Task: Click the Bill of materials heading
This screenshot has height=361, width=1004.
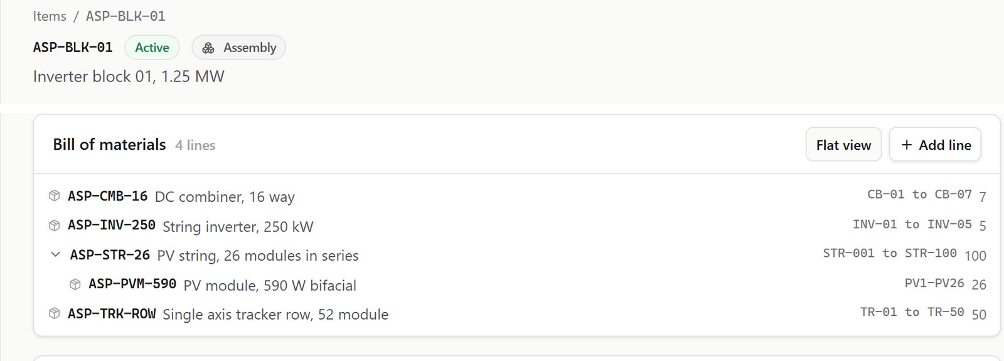Action: [109, 145]
